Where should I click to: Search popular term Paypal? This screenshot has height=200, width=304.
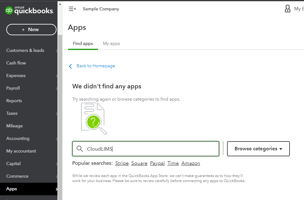tap(157, 163)
